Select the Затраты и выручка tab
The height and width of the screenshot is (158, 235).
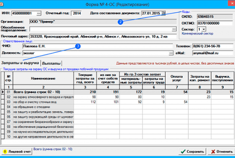coord(20,63)
